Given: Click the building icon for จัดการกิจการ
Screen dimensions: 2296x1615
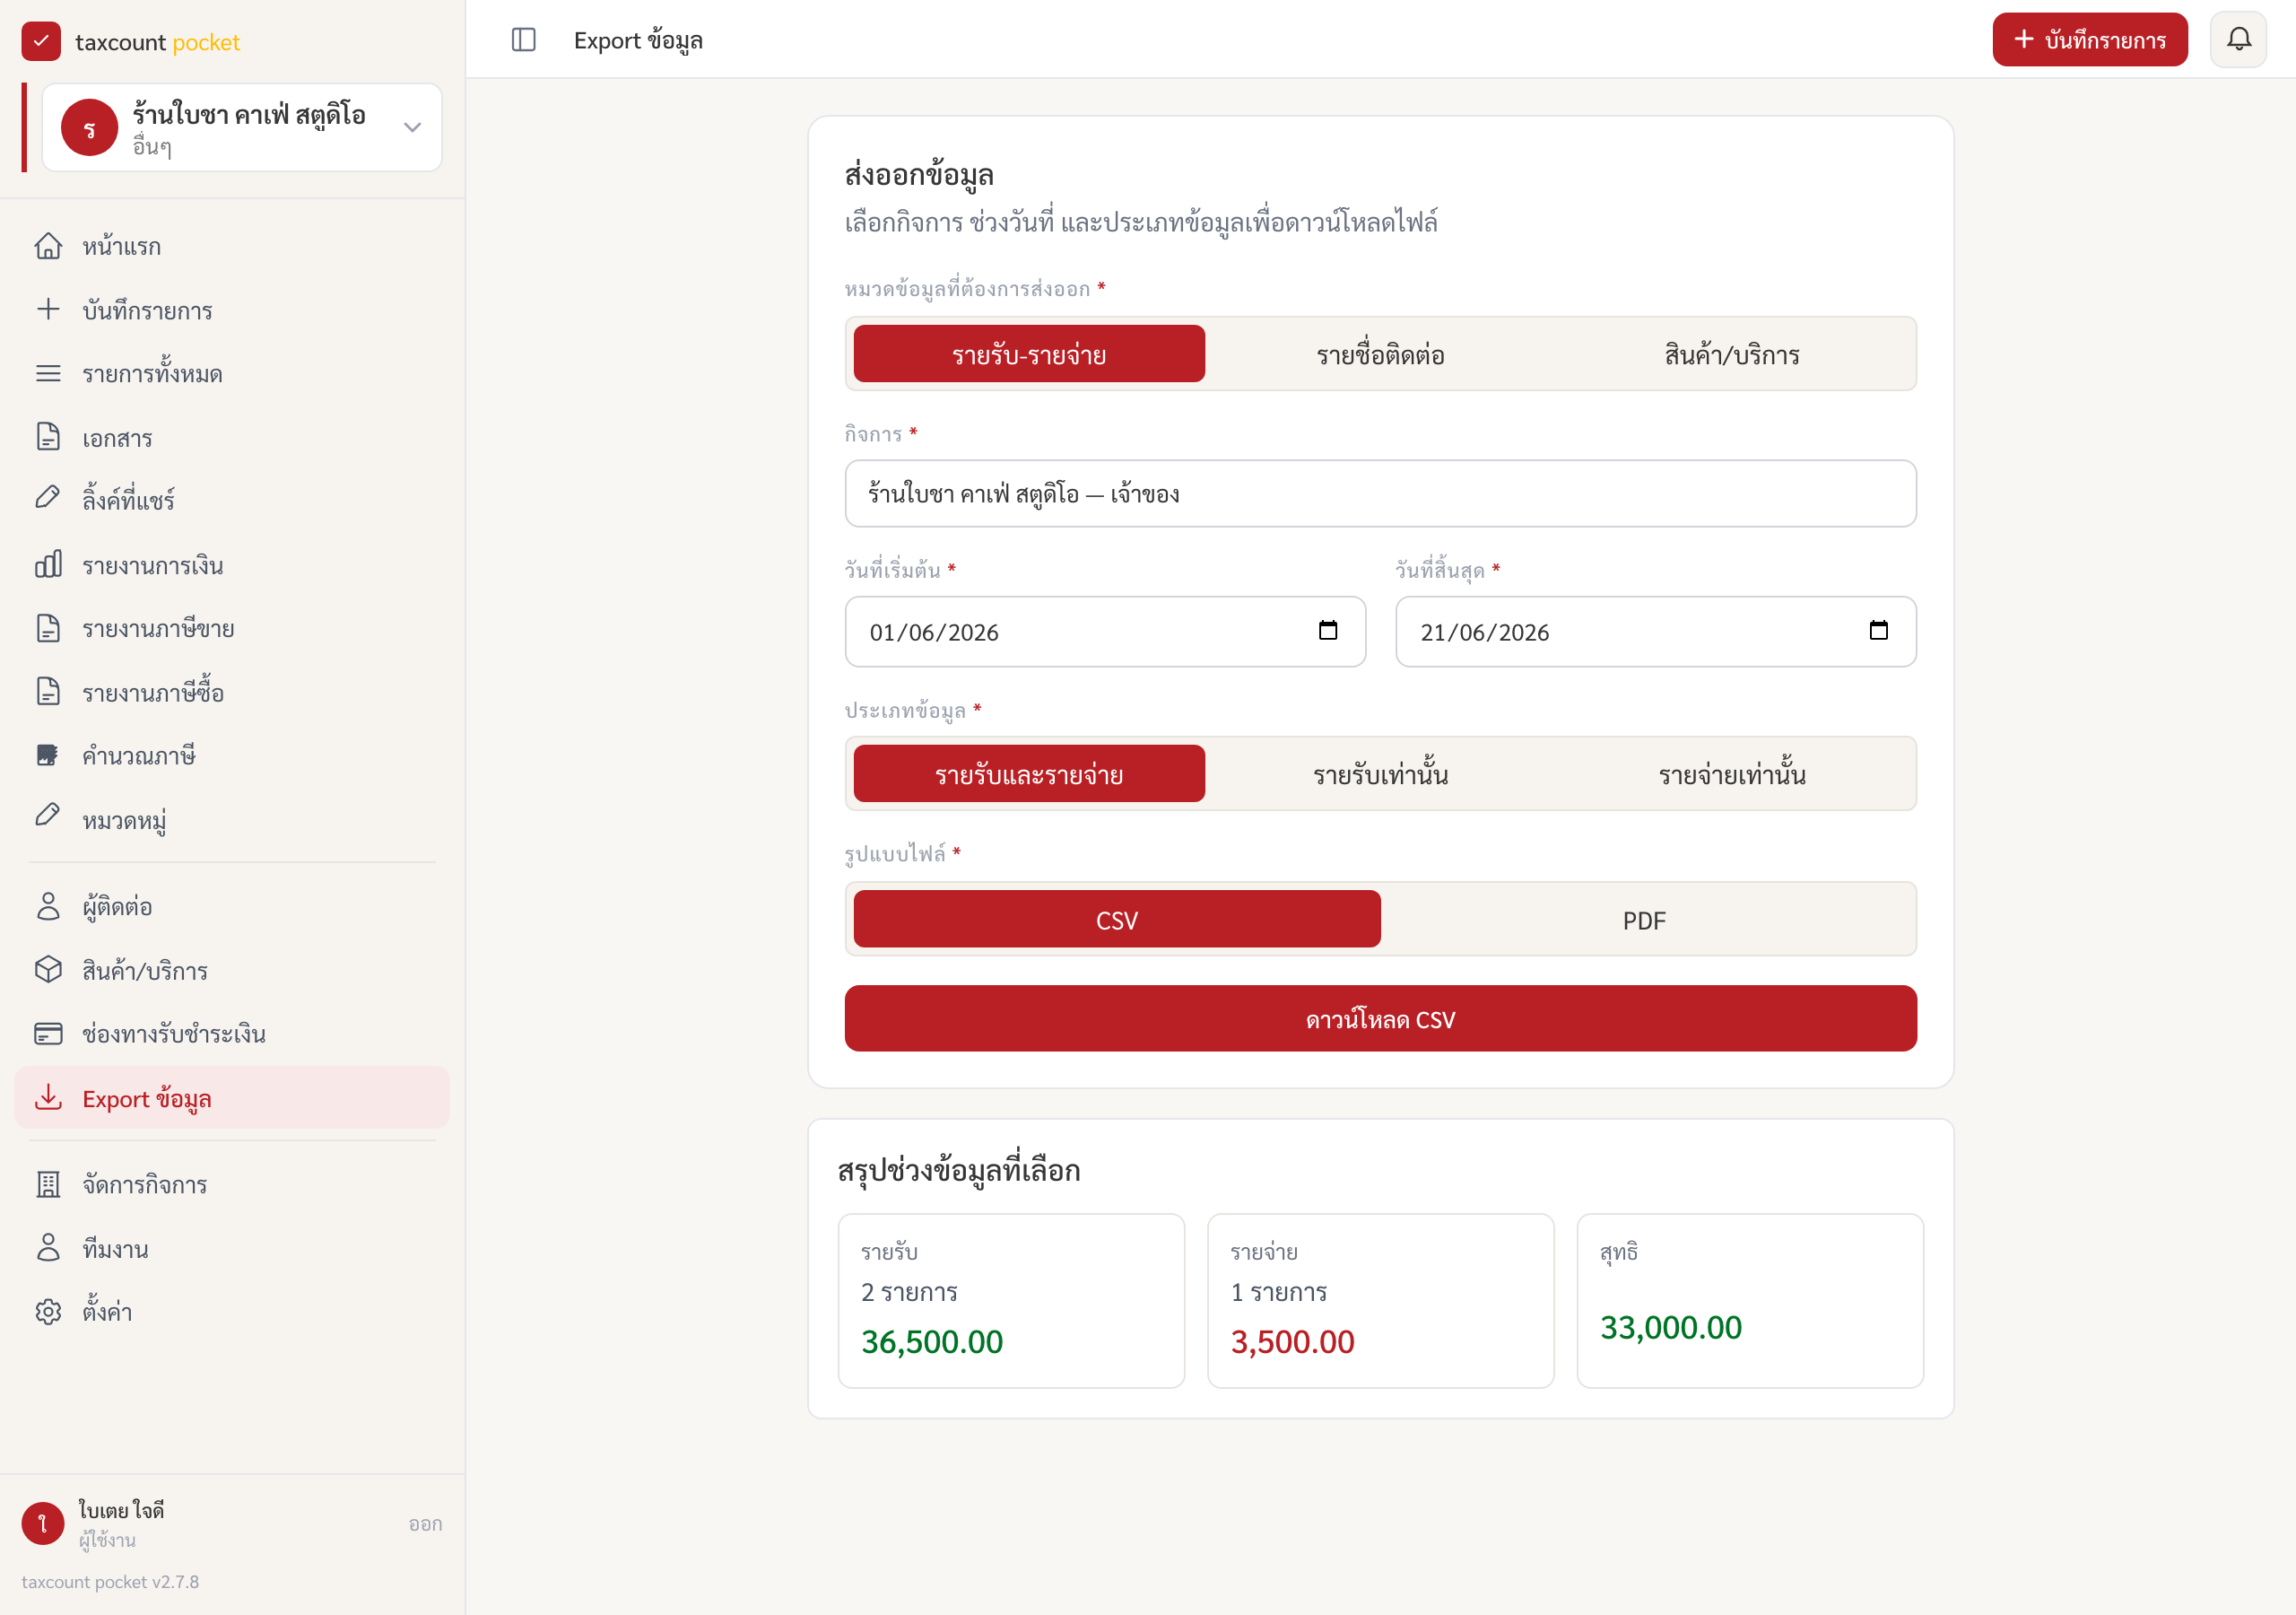Looking at the screenshot, I should click(x=48, y=1184).
